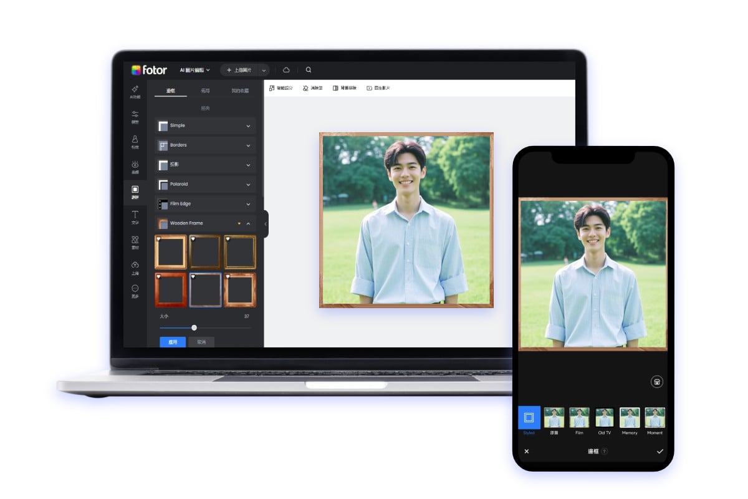Toggle heart on the red wooden frame
The width and height of the screenshot is (748, 499).
coord(158,276)
